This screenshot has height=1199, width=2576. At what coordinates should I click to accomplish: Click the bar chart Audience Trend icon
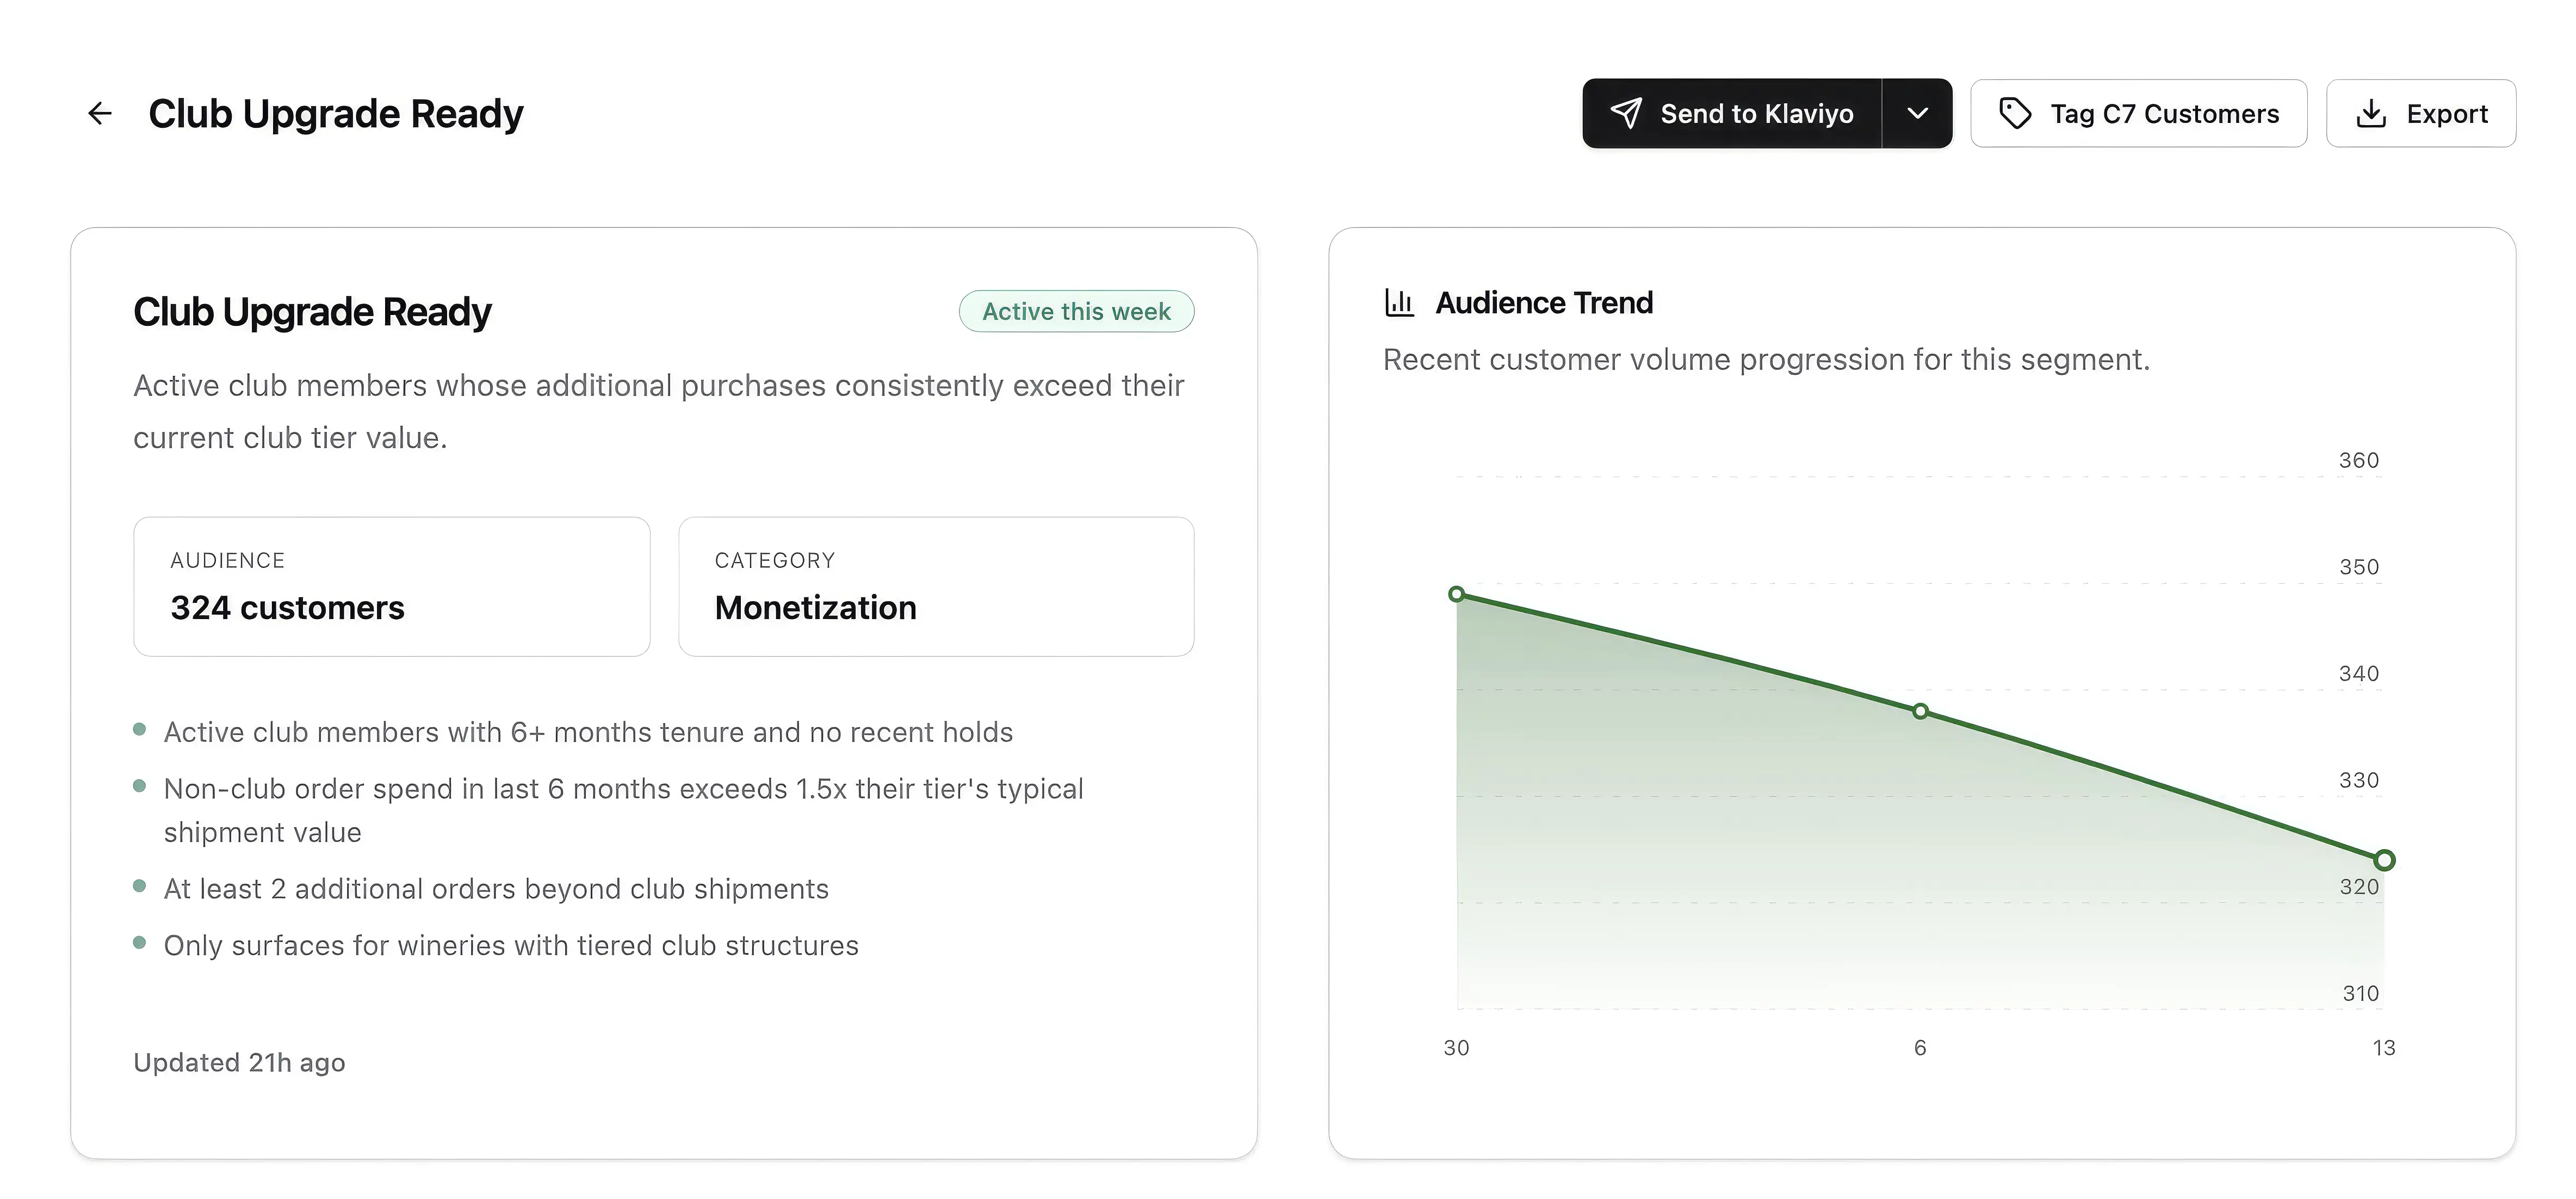coord(1399,302)
